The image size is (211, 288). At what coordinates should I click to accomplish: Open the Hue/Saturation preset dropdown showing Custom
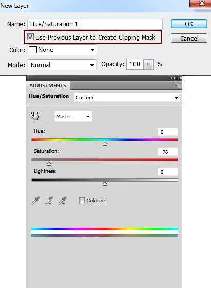[127, 98]
